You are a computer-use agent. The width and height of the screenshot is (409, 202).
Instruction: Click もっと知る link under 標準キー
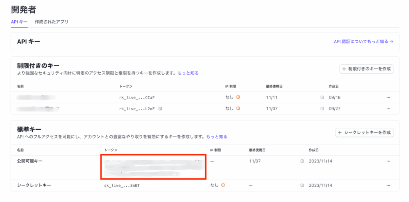tap(216, 137)
